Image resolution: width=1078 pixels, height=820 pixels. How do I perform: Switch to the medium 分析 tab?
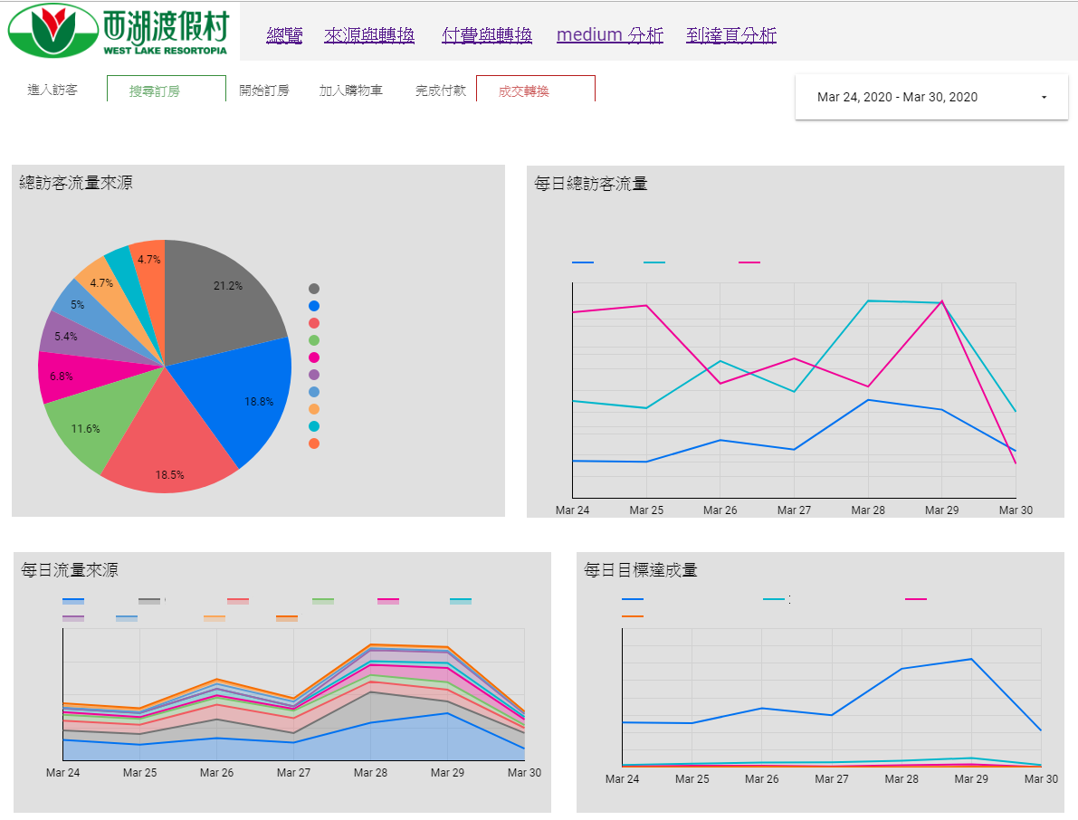point(609,35)
